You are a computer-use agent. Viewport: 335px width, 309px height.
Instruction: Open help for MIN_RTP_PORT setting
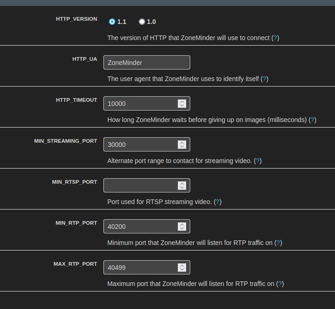(x=278, y=243)
